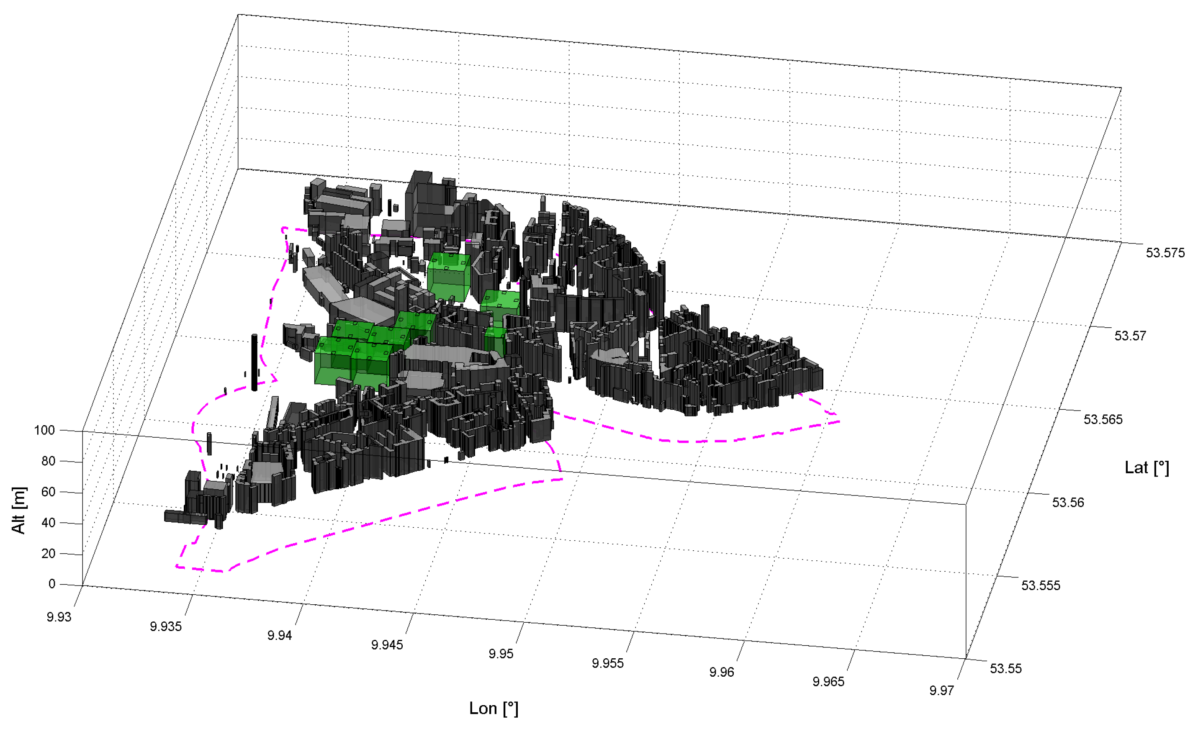This screenshot has width=1198, height=729.
Task: Click the 0 altitude tick label
Action: tap(51, 584)
